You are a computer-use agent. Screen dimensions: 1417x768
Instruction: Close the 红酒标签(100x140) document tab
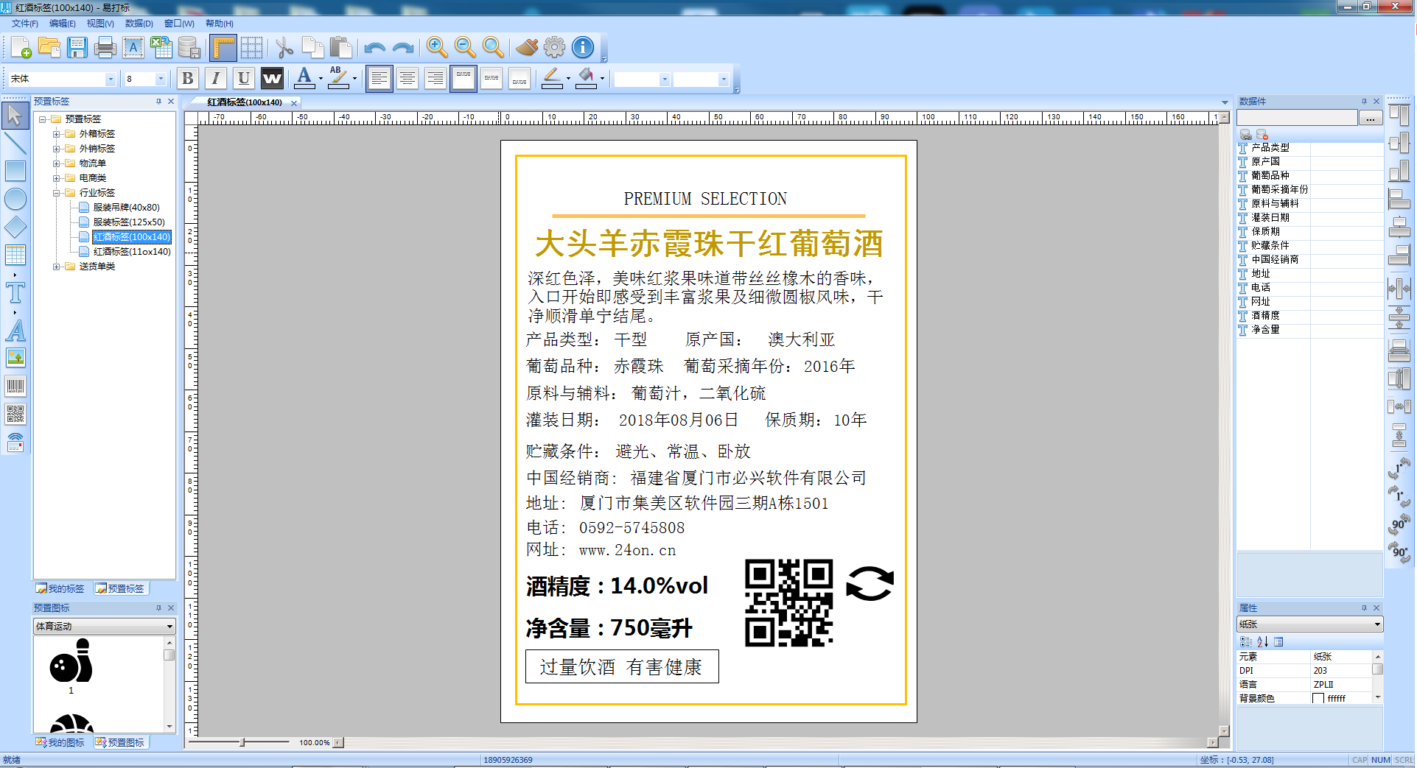pos(294,103)
